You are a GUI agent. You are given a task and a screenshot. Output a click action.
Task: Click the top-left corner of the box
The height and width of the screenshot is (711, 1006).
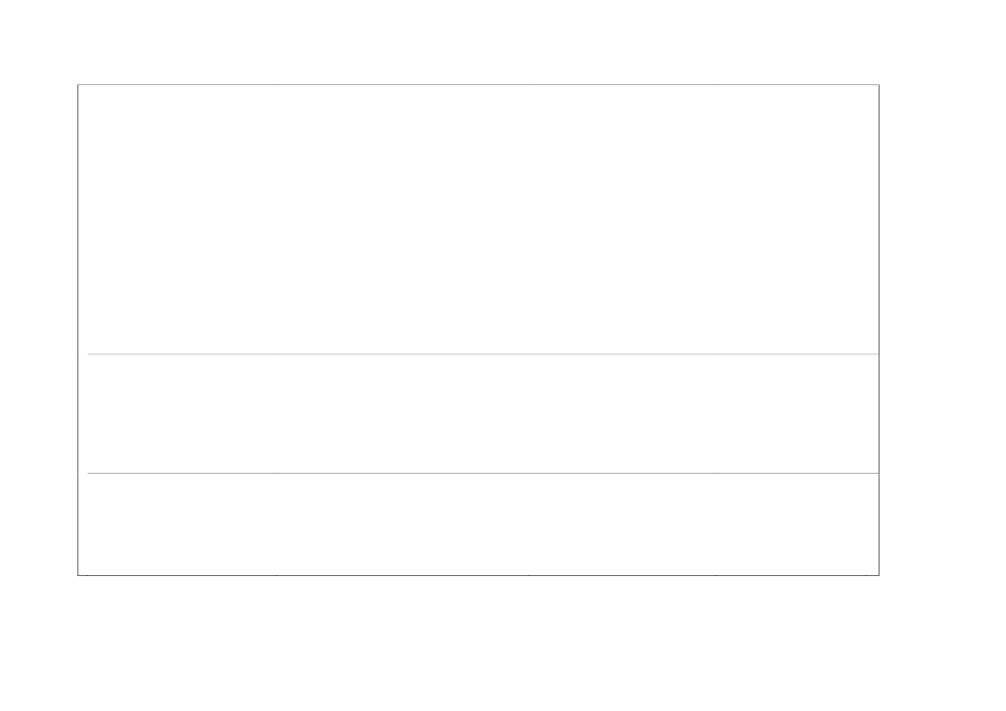(78, 84)
